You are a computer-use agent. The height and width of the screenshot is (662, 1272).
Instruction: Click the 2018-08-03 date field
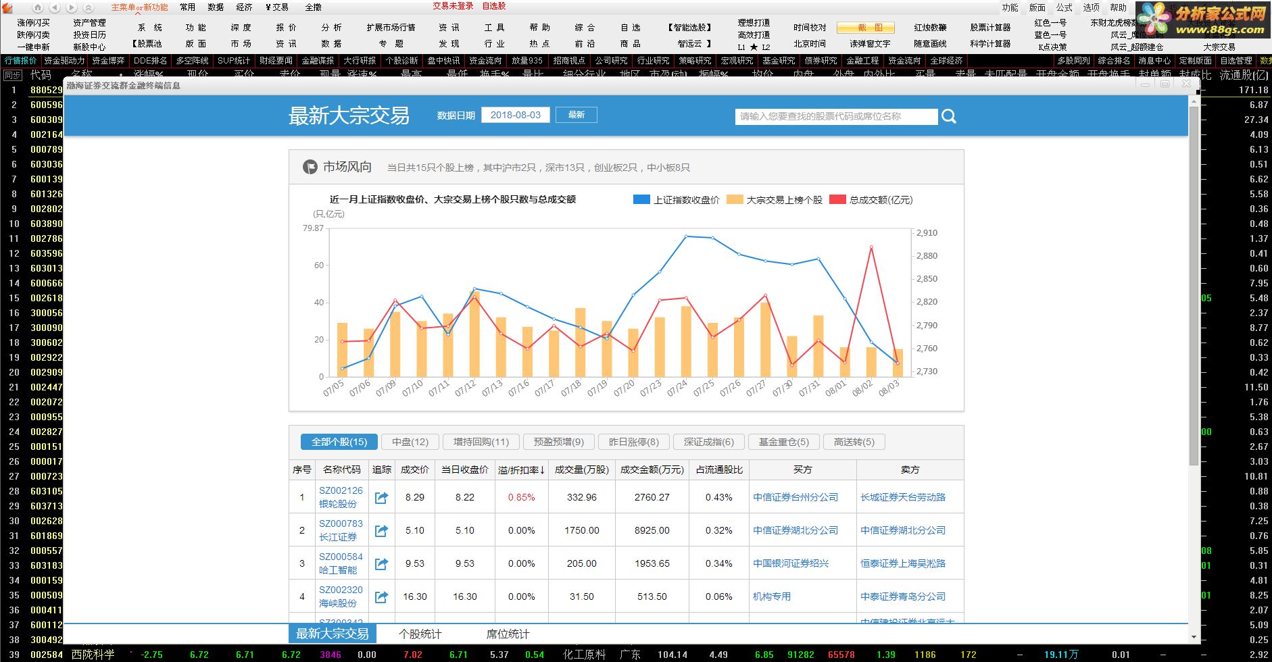click(515, 115)
